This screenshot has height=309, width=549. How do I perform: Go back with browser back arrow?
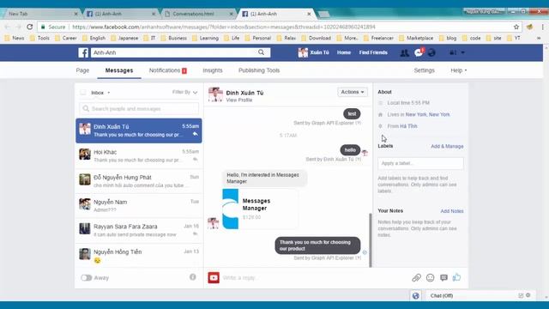pos(8,27)
